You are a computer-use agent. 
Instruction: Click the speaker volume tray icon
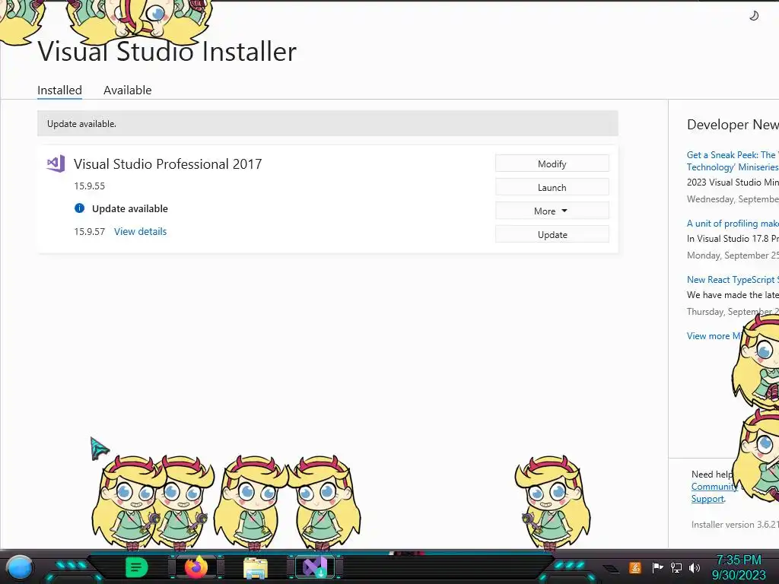click(695, 567)
